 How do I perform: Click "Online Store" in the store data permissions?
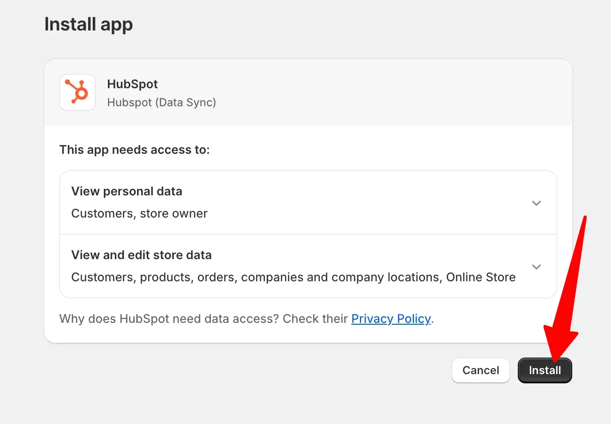481,277
